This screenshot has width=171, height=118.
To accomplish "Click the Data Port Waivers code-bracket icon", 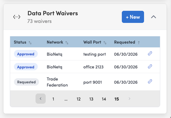I will 17,17.
